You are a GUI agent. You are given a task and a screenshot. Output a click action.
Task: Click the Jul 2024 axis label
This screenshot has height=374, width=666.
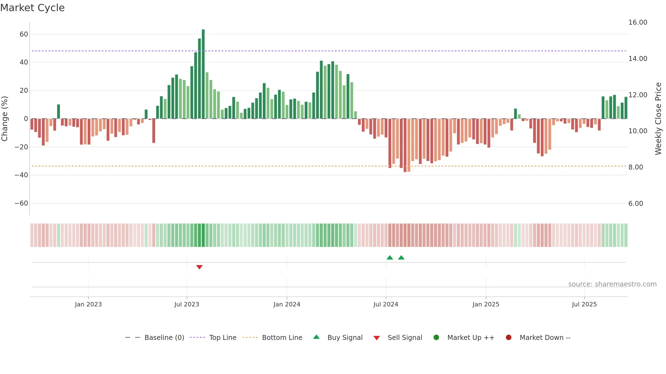(x=386, y=304)
